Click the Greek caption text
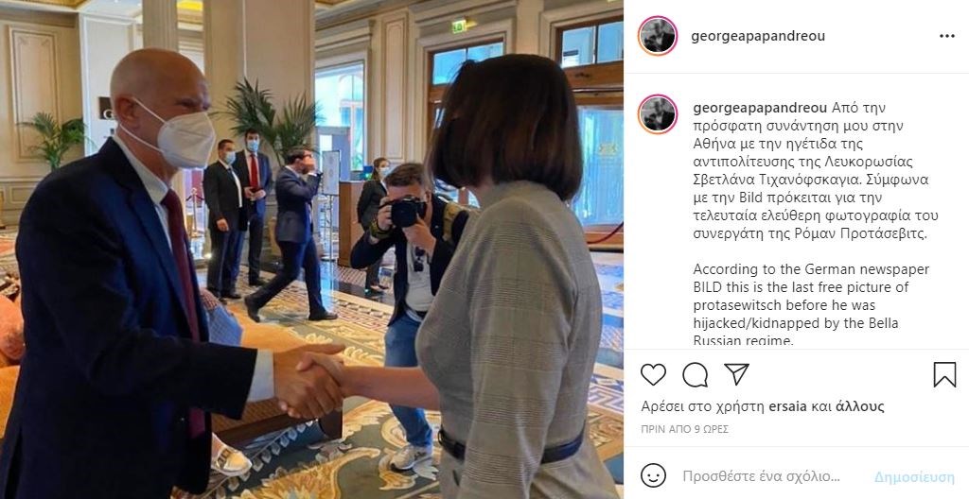Viewport: 969px width, 499px height. (816, 171)
